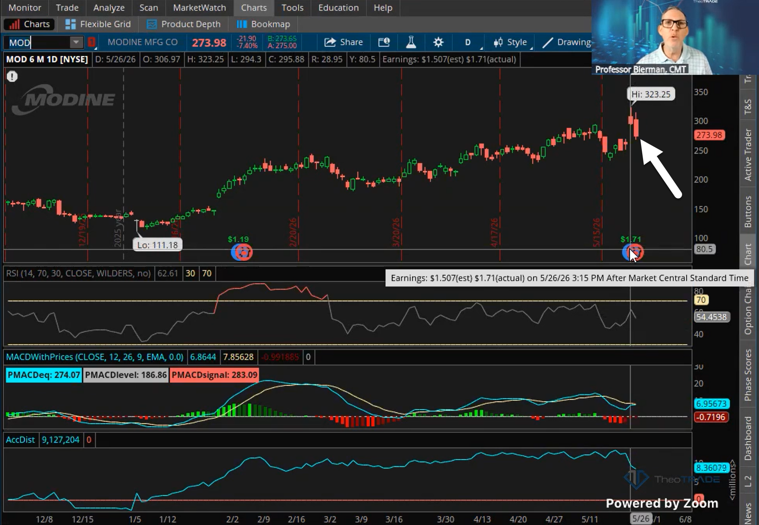Open chart settings gear icon
The image size is (759, 525).
pyautogui.click(x=438, y=42)
